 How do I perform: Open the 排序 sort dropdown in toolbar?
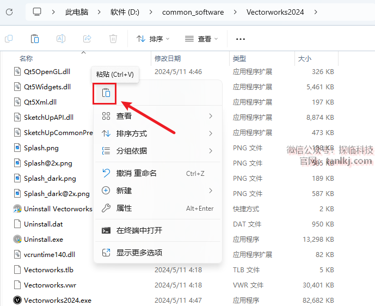(x=153, y=39)
